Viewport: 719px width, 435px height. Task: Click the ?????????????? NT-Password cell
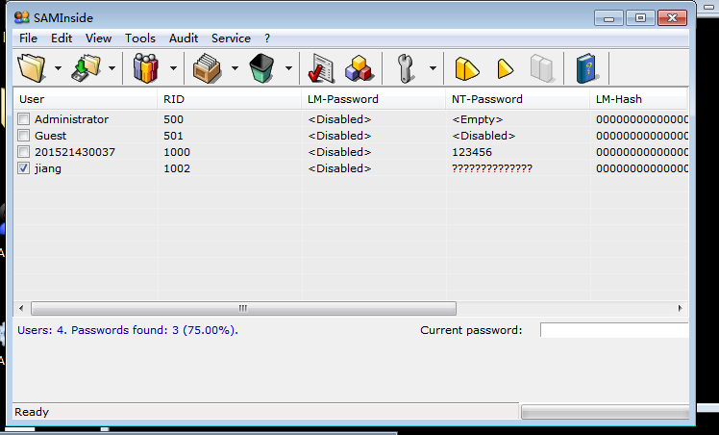coord(492,168)
